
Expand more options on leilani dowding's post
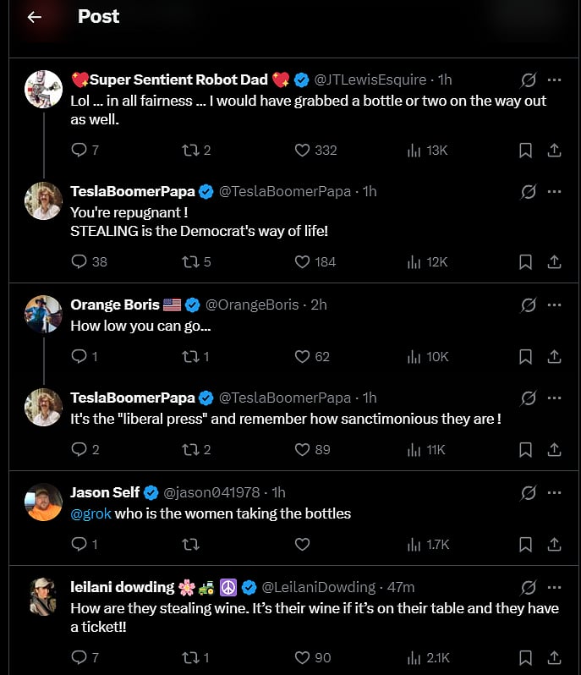click(554, 587)
